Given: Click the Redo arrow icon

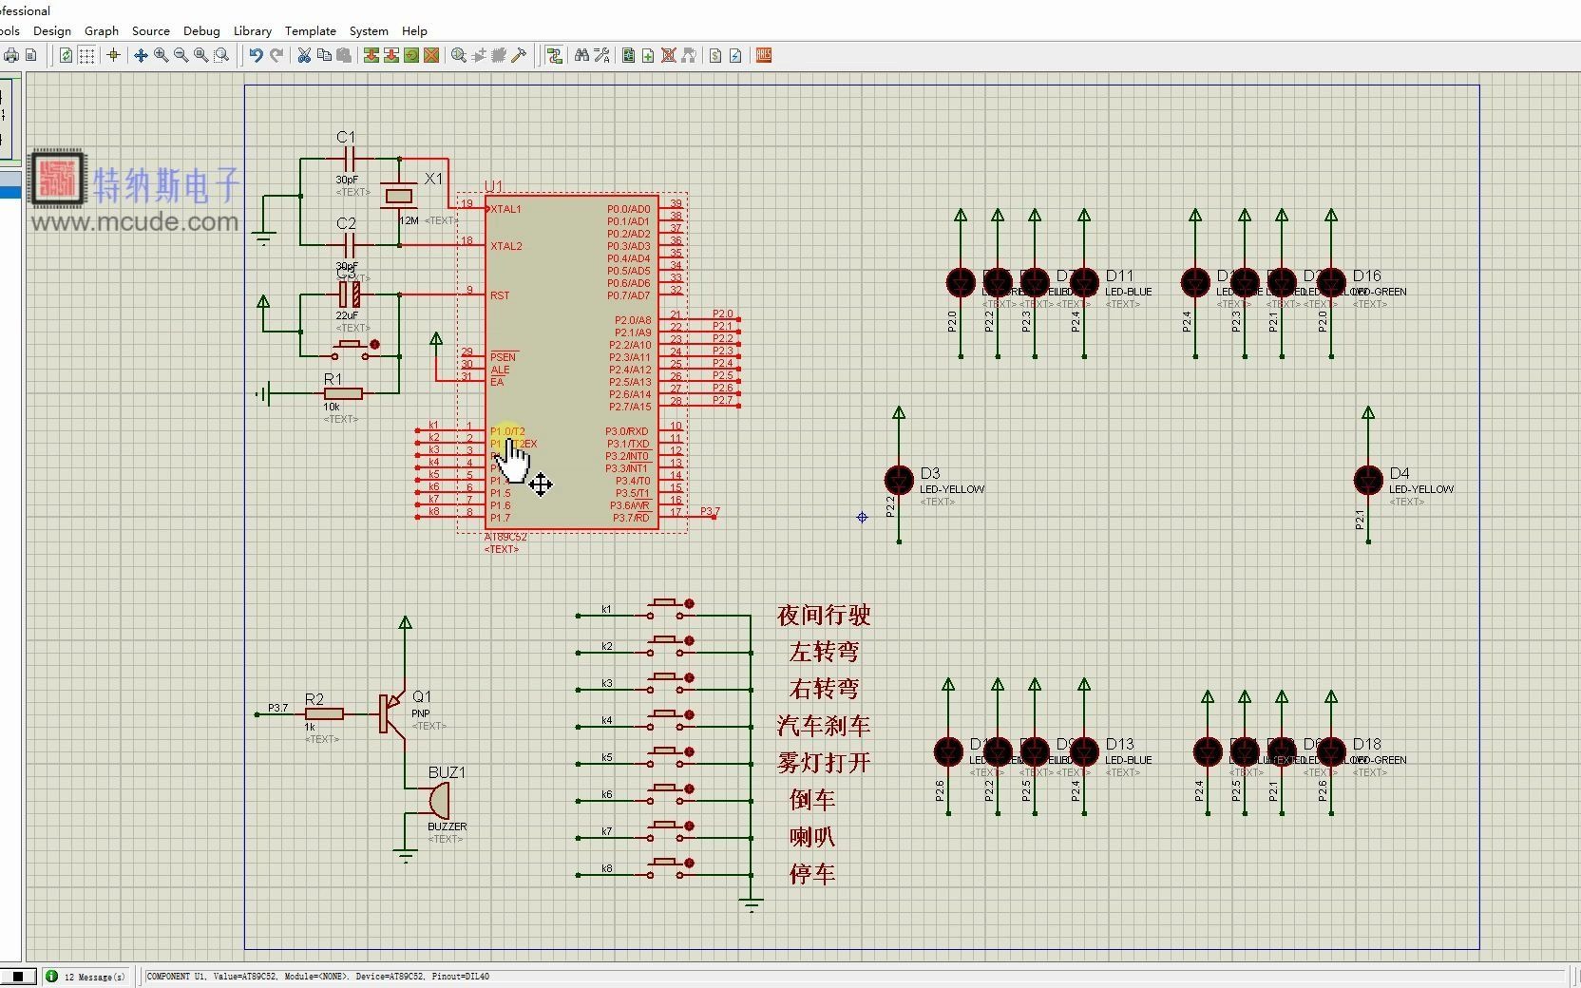Looking at the screenshot, I should click(x=276, y=55).
